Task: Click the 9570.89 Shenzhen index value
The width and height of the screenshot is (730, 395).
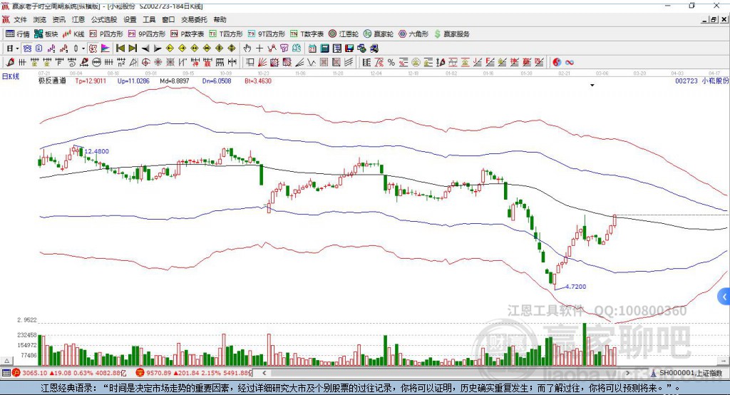Action: coord(159,373)
